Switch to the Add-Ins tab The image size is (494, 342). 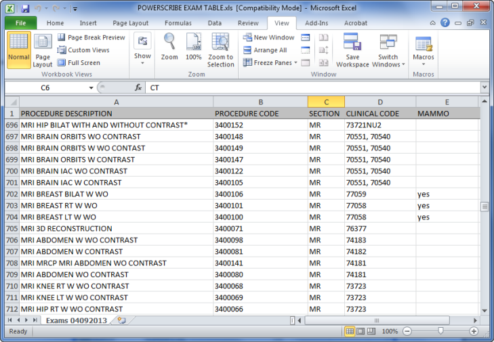[x=316, y=23]
